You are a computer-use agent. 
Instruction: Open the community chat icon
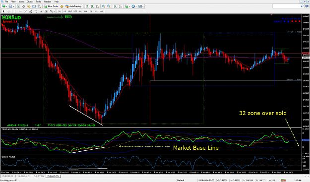tap(307, 6)
